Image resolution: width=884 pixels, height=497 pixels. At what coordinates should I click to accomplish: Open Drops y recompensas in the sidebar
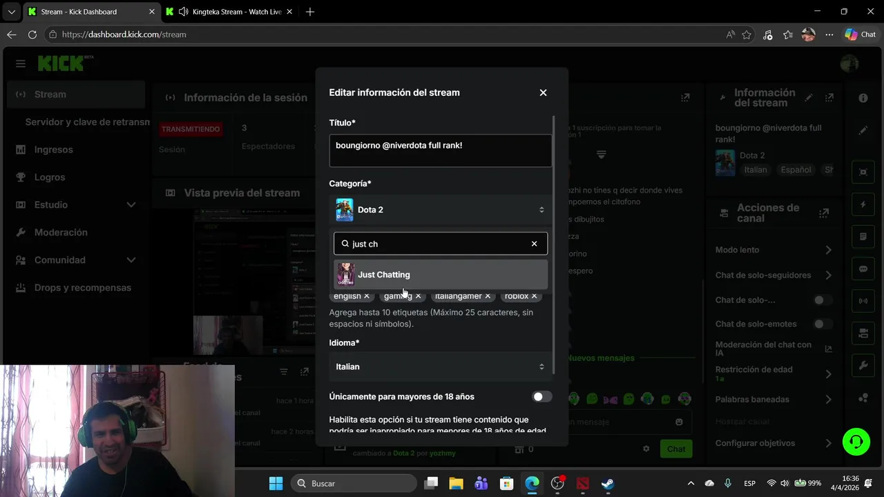pyautogui.click(x=76, y=287)
